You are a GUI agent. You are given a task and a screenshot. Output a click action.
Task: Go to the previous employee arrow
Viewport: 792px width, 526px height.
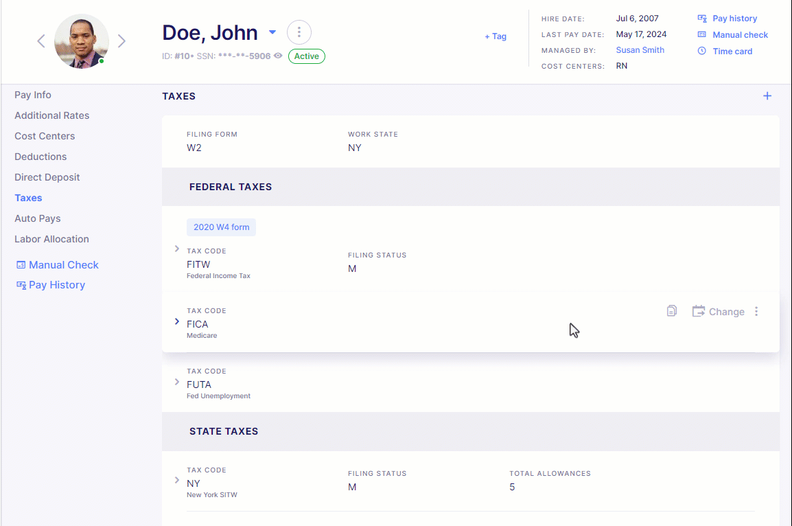[x=41, y=41]
